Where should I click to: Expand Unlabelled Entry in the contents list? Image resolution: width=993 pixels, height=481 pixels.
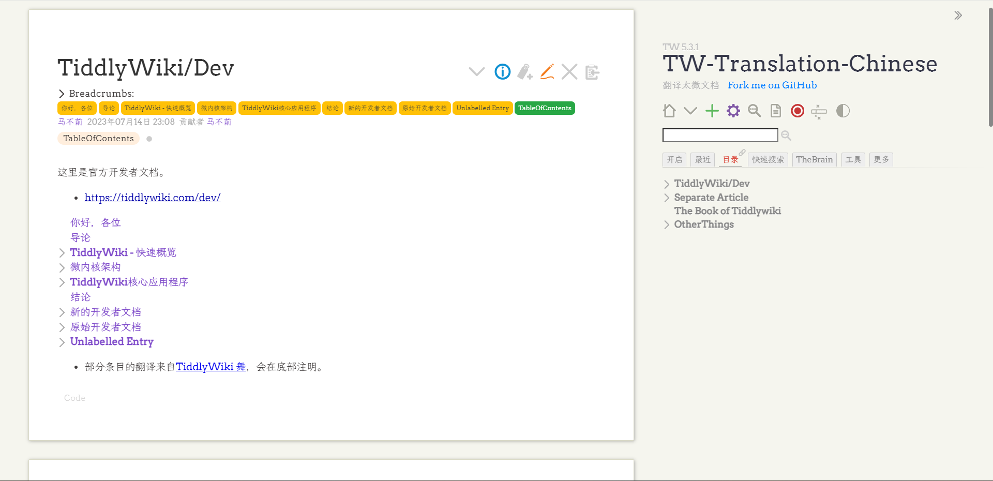(x=62, y=342)
